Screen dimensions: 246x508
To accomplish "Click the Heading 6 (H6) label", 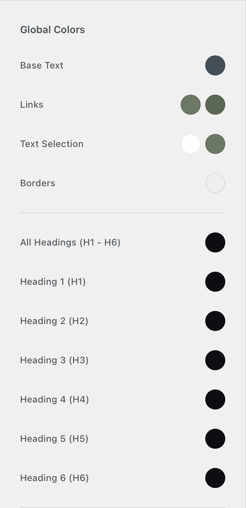I will coord(54,478).
